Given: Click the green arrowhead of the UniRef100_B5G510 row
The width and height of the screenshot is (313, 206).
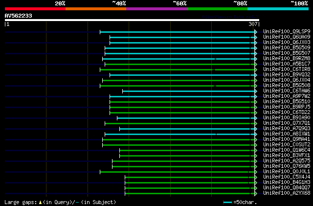Looking at the screenshot, I should click(256, 102).
